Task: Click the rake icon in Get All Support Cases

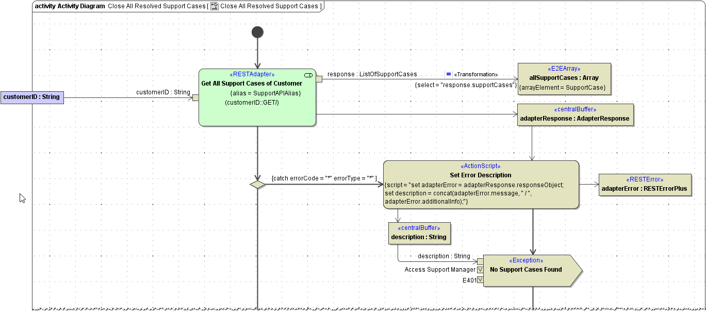Action: (x=308, y=75)
